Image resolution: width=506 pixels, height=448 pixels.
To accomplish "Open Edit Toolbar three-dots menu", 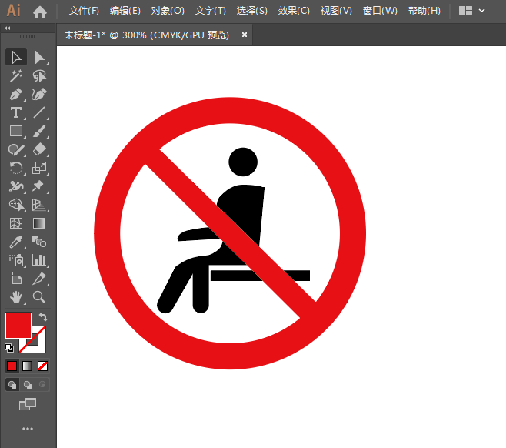I will [28, 428].
